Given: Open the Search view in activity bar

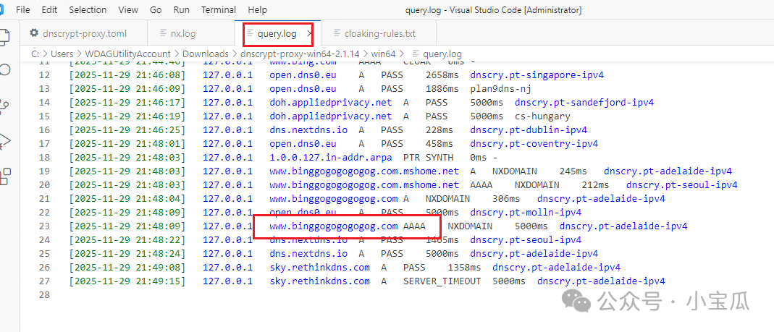Looking at the screenshot, I should 5,70.
